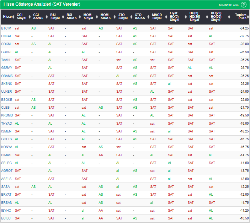
Task: Select BSOKE total score -22.00
Action: pyautogui.click(x=244, y=100)
